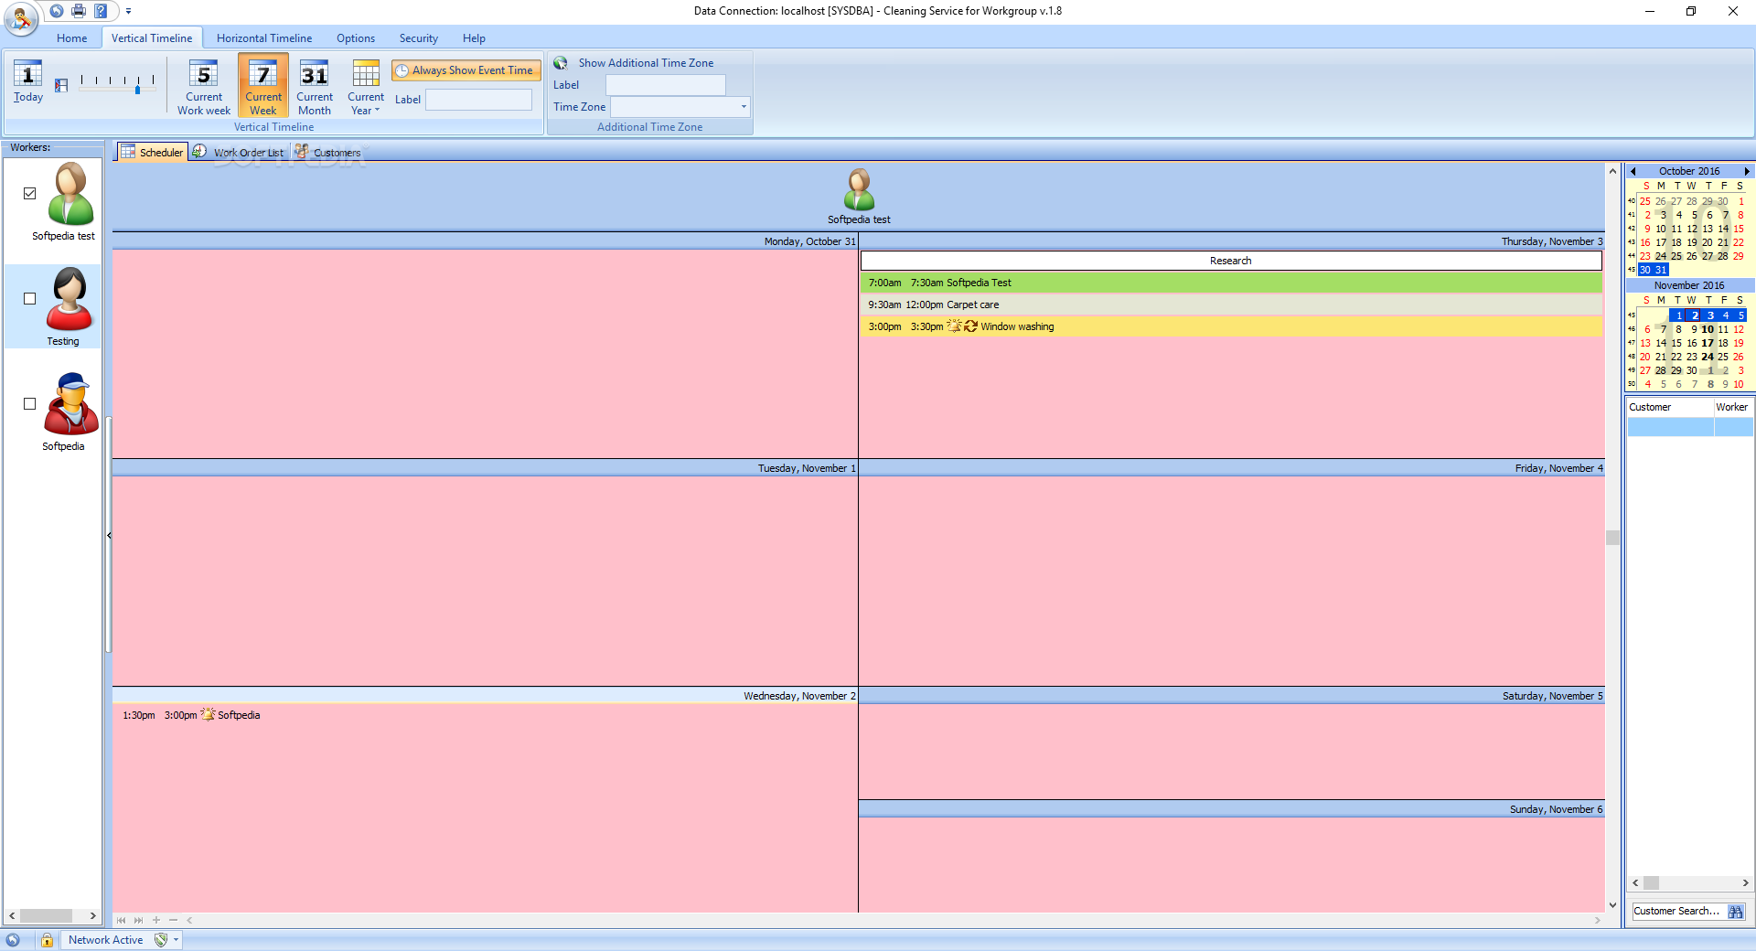Screen dimensions: 1756x951
Task: Select the 3:00pm Window washing appointment
Action: click(1231, 326)
